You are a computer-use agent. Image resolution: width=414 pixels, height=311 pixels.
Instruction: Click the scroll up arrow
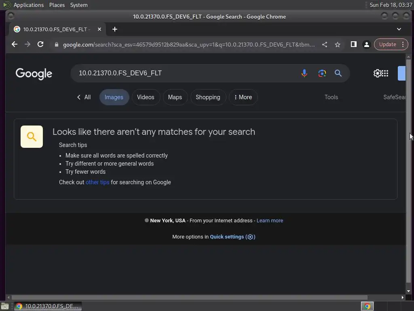click(408, 57)
